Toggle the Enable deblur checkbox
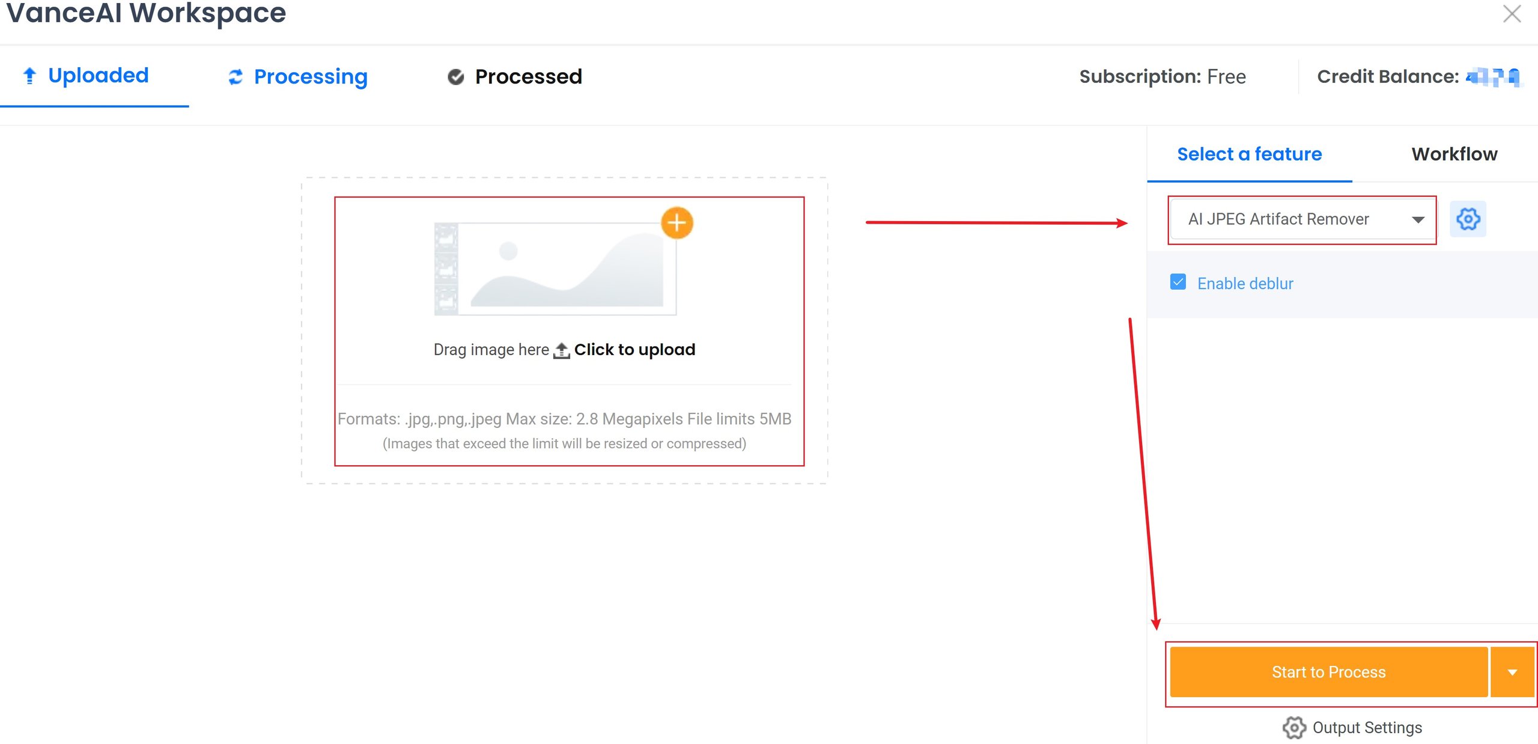 point(1178,282)
